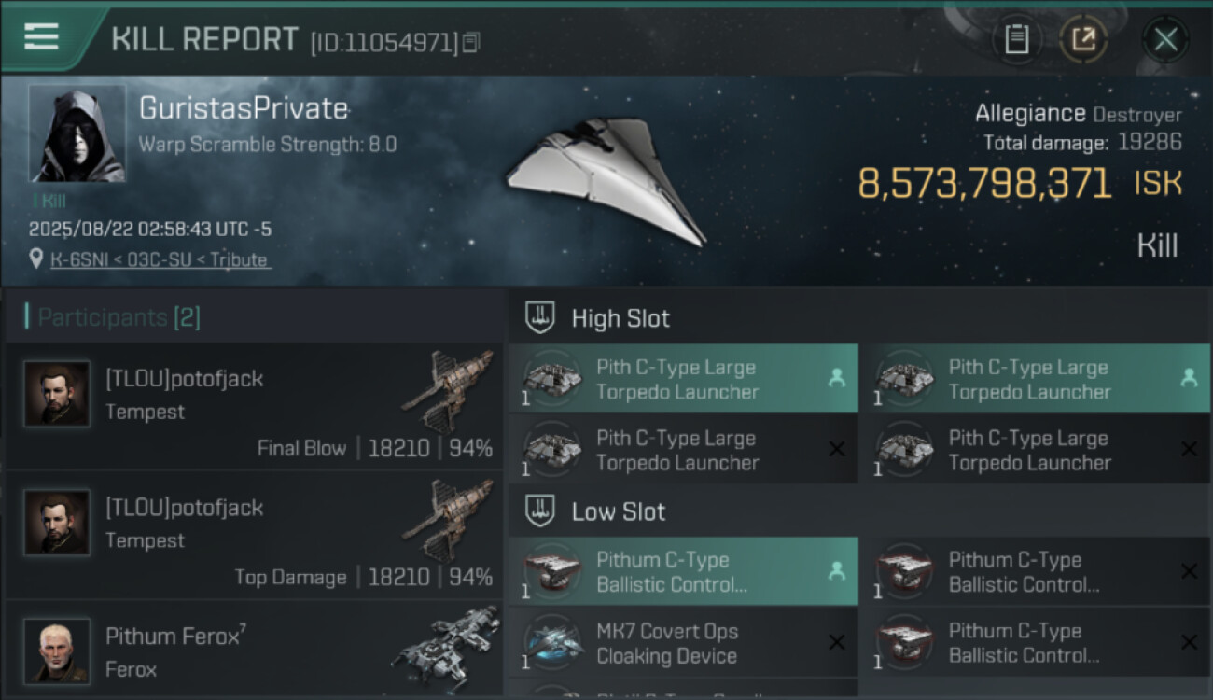The width and height of the screenshot is (1213, 700).
Task: Open the Final Blow potofjack entry
Action: click(254, 407)
